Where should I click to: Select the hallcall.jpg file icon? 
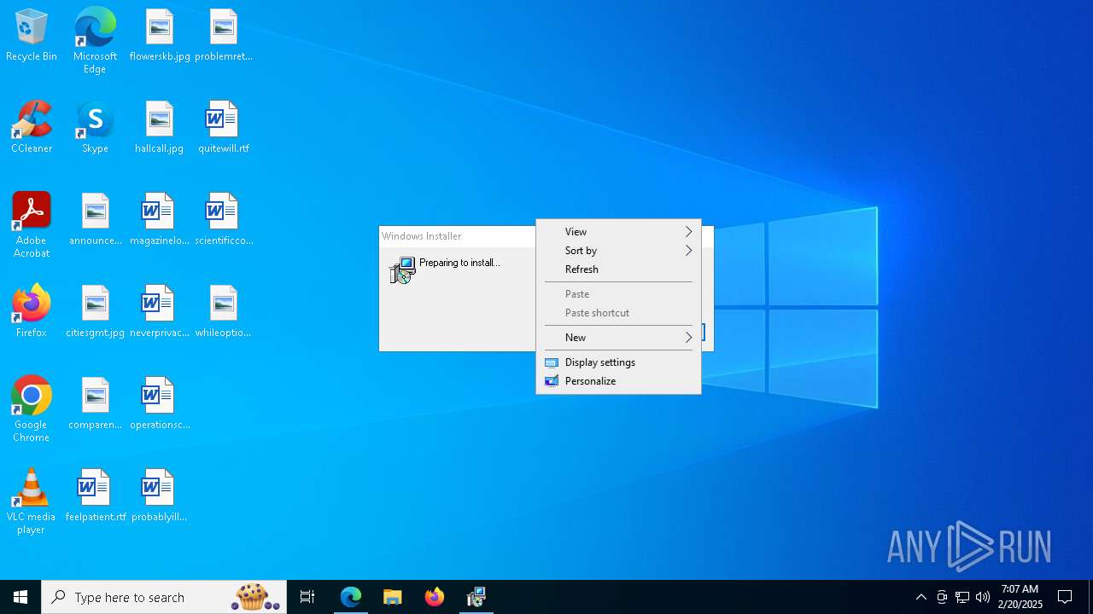pos(160,128)
